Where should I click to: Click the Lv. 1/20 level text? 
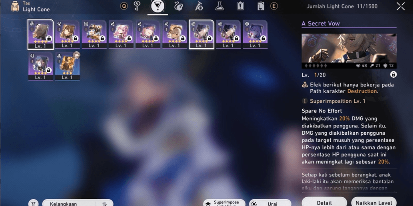pos(314,75)
